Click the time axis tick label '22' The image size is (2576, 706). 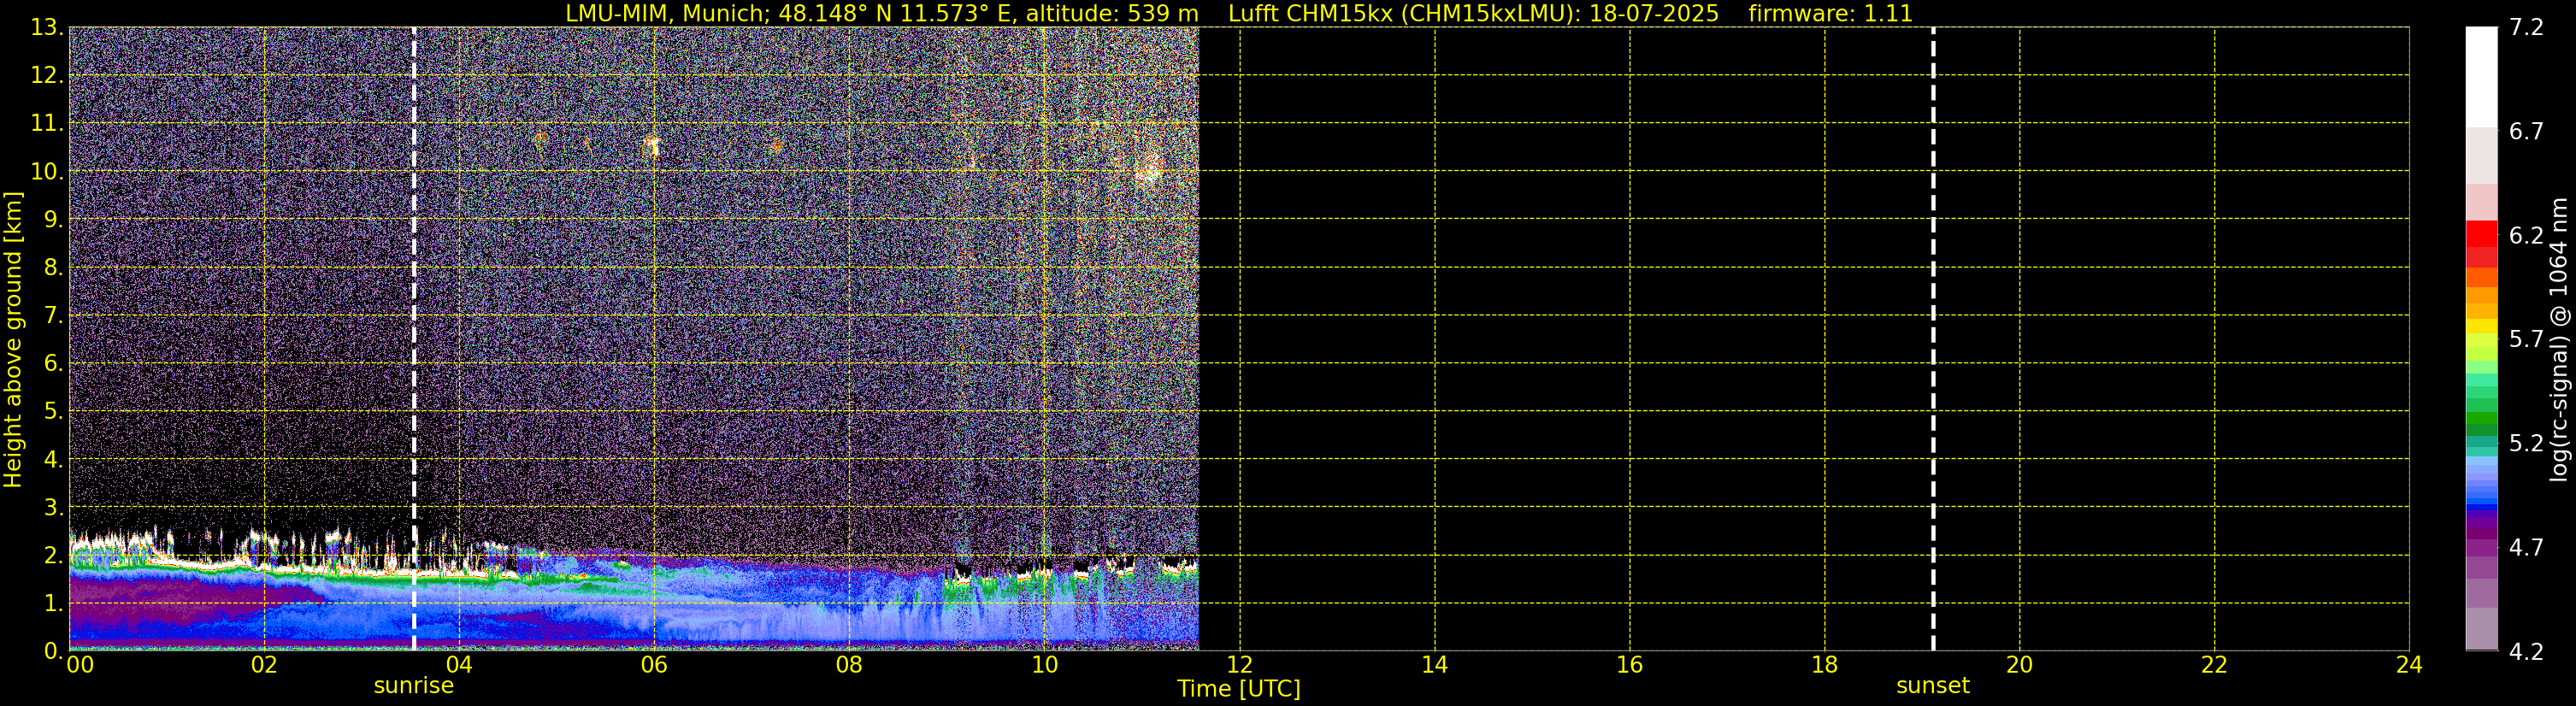click(x=2214, y=665)
